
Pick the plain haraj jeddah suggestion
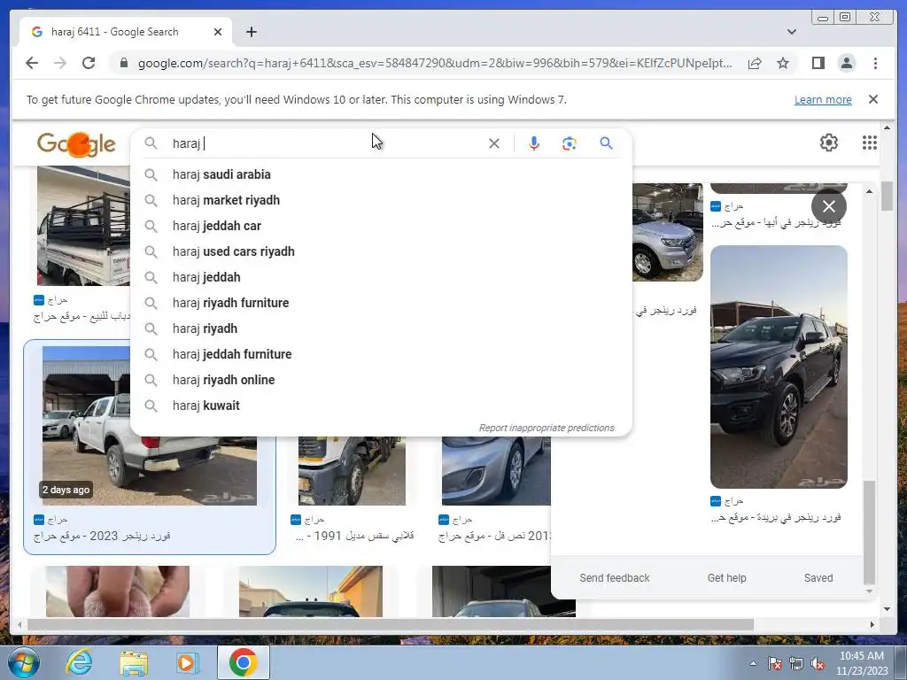click(381, 277)
